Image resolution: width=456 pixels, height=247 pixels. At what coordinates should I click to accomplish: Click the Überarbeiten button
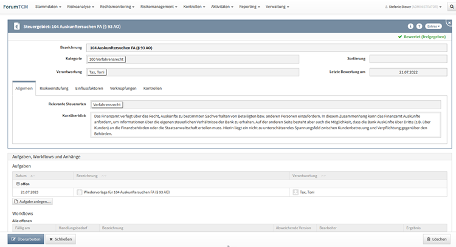[x=26, y=239]
